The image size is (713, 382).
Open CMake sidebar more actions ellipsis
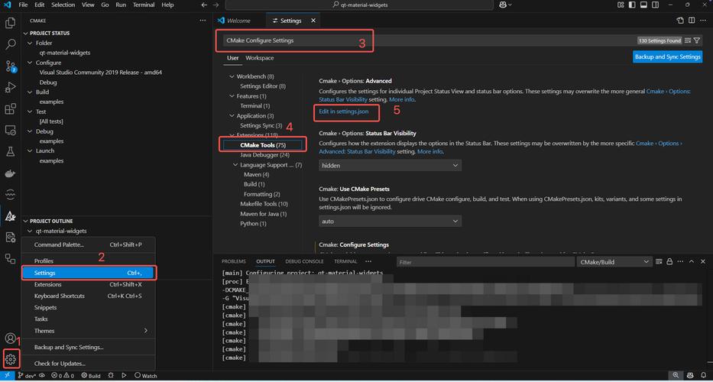coord(203,21)
